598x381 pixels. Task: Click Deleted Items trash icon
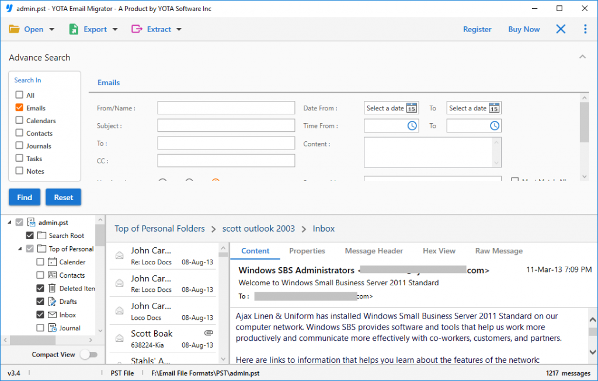[x=52, y=288]
